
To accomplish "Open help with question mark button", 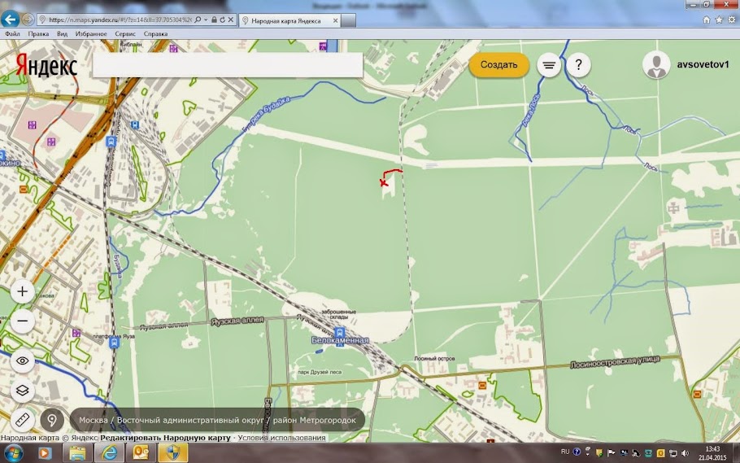I will point(579,65).
